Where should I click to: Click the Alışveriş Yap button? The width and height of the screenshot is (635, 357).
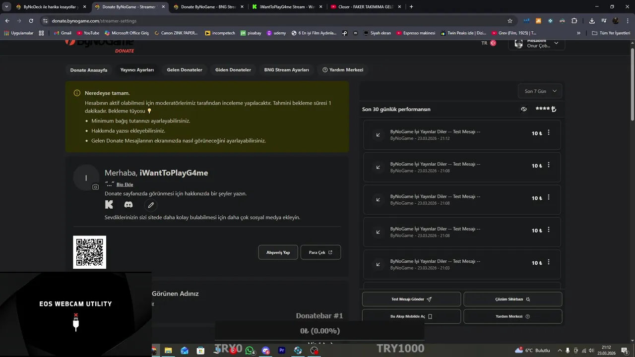point(278,252)
